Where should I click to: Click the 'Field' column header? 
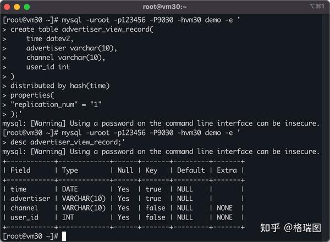tap(21, 170)
